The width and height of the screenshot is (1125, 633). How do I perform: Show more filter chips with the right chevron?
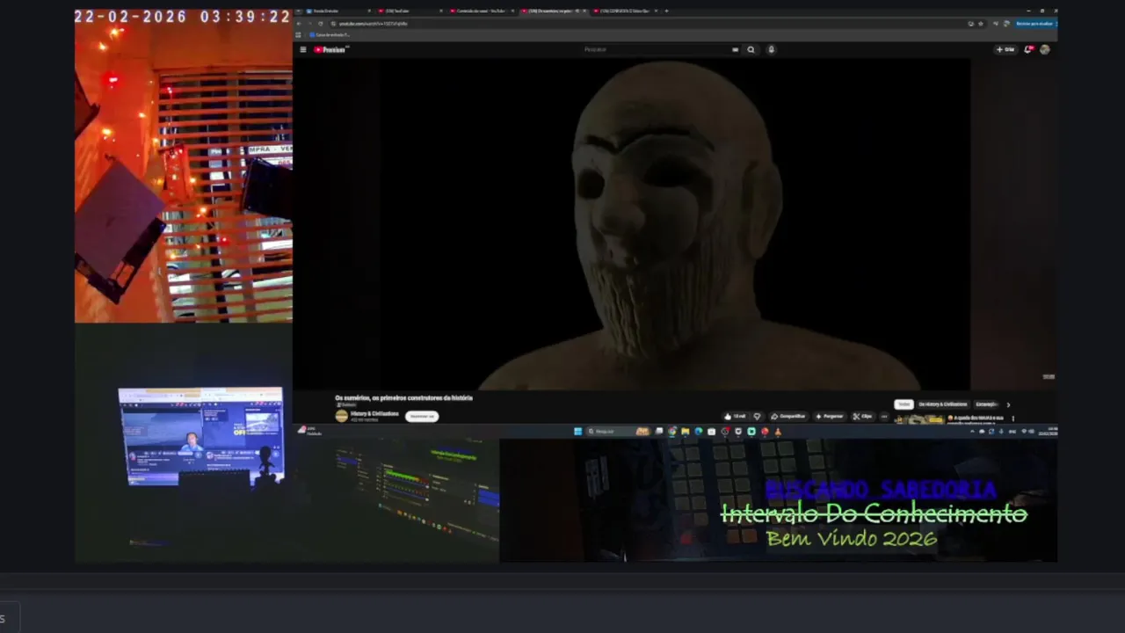pyautogui.click(x=1008, y=405)
